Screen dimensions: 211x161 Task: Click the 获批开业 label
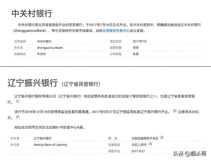tap(114, 151)
